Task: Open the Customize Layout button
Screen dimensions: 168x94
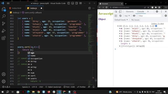Action: pos(81,3)
